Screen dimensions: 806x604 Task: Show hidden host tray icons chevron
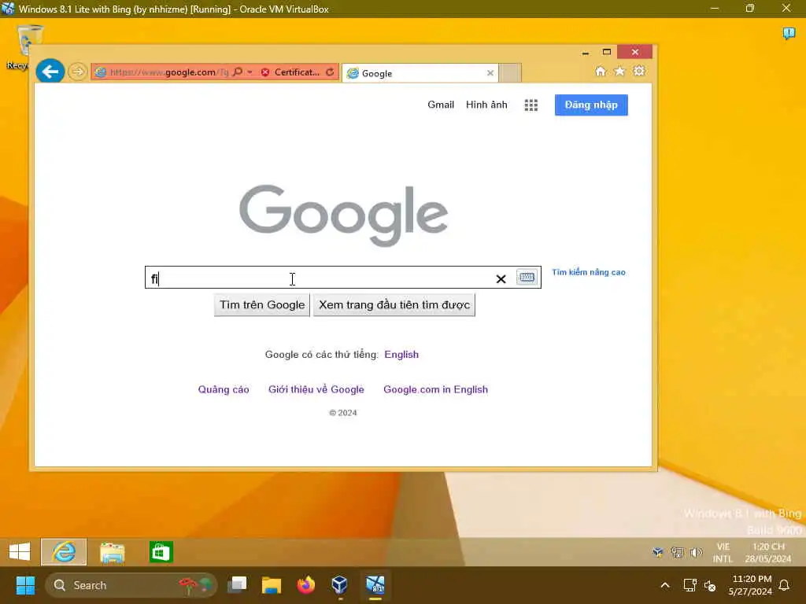click(x=664, y=585)
